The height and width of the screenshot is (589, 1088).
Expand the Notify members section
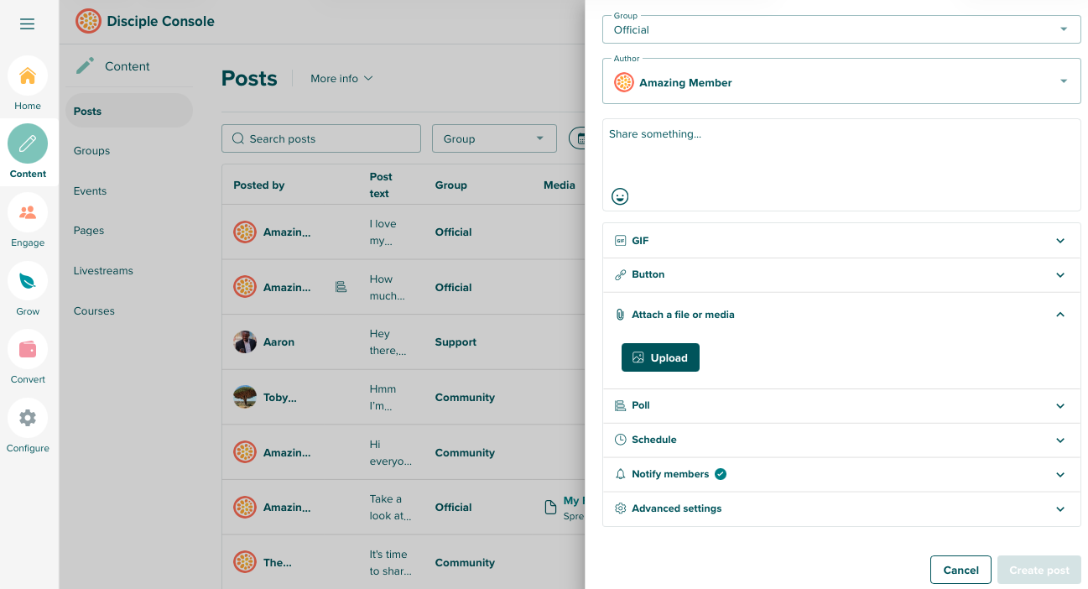click(841, 474)
